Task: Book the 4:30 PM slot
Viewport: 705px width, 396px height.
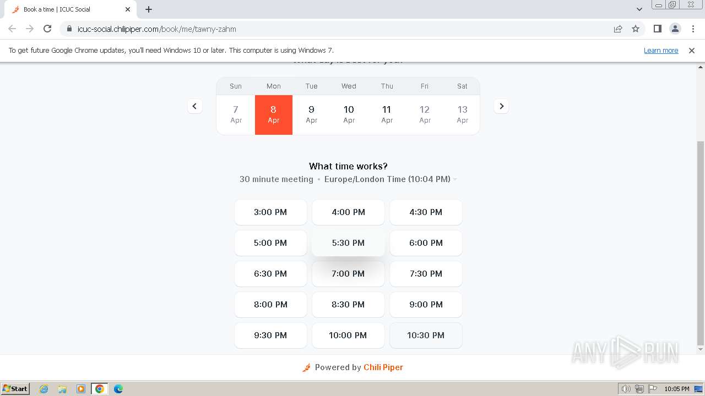Action: pyautogui.click(x=426, y=212)
